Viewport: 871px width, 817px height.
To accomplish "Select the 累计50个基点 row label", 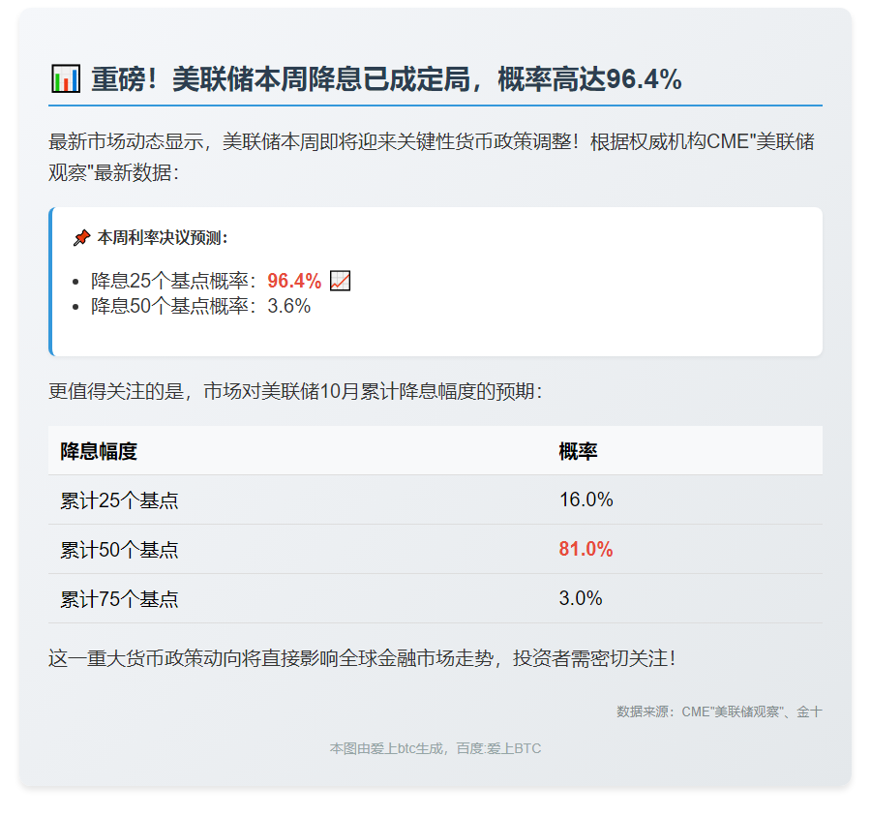I will pyautogui.click(x=119, y=550).
